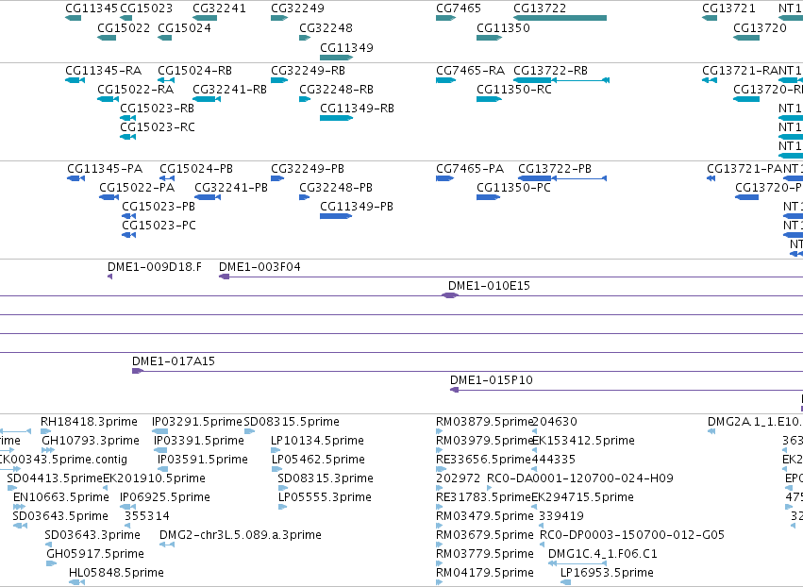This screenshot has height=587, width=803.
Task: Click the RC0-DP0003-150700-012-G05 EST label
Action: [x=632, y=535]
